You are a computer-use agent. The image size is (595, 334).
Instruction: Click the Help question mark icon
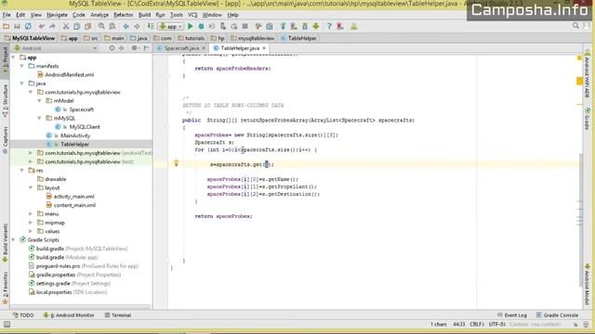[x=329, y=26]
